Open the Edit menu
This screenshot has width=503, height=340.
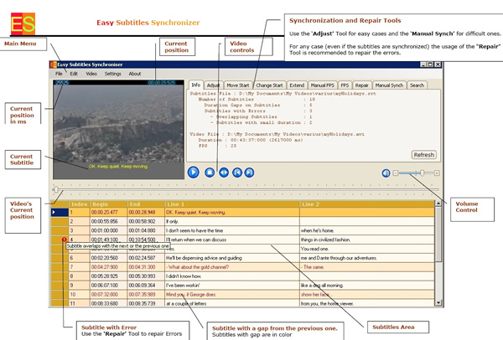pyautogui.click(x=74, y=74)
